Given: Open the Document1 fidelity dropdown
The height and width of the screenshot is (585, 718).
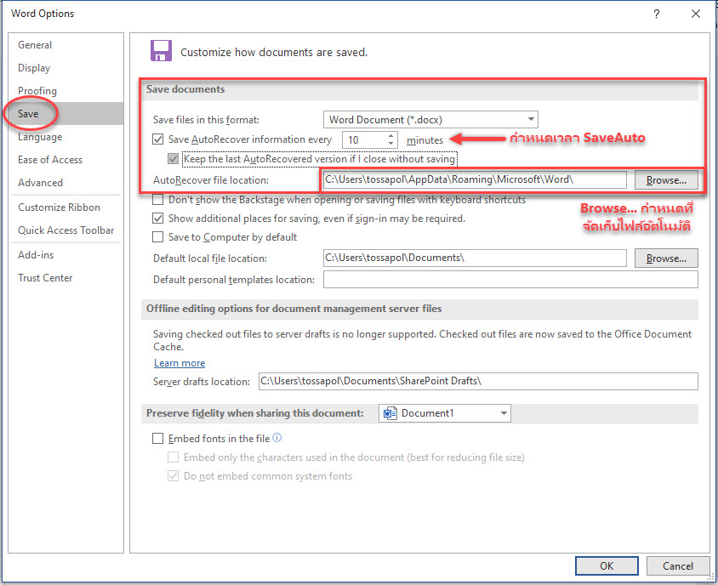Looking at the screenshot, I should [445, 413].
